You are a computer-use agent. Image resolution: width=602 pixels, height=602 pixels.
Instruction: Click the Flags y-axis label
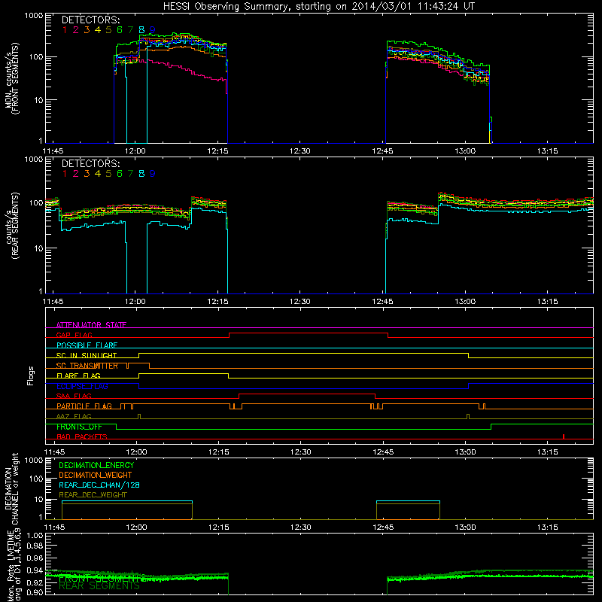pos(31,375)
